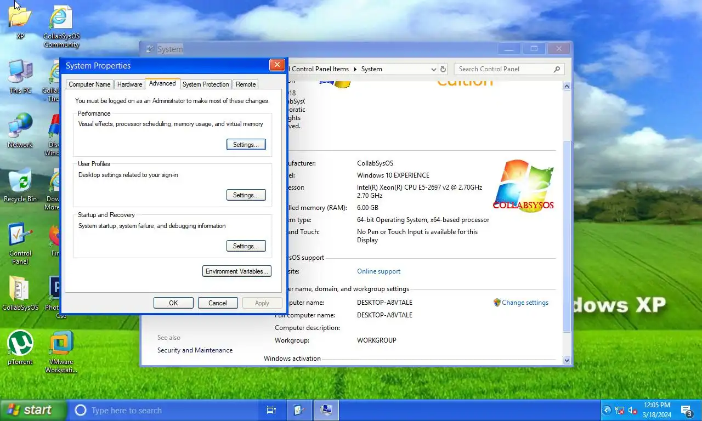Select the partly hidden Firefox desktop icon
The image size is (702, 421).
pos(55,240)
